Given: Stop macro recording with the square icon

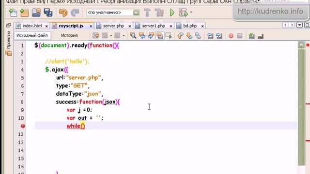Looking at the screenshot, I should coord(240,36).
